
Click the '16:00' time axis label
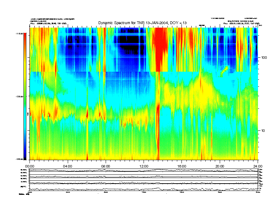tap(182, 166)
